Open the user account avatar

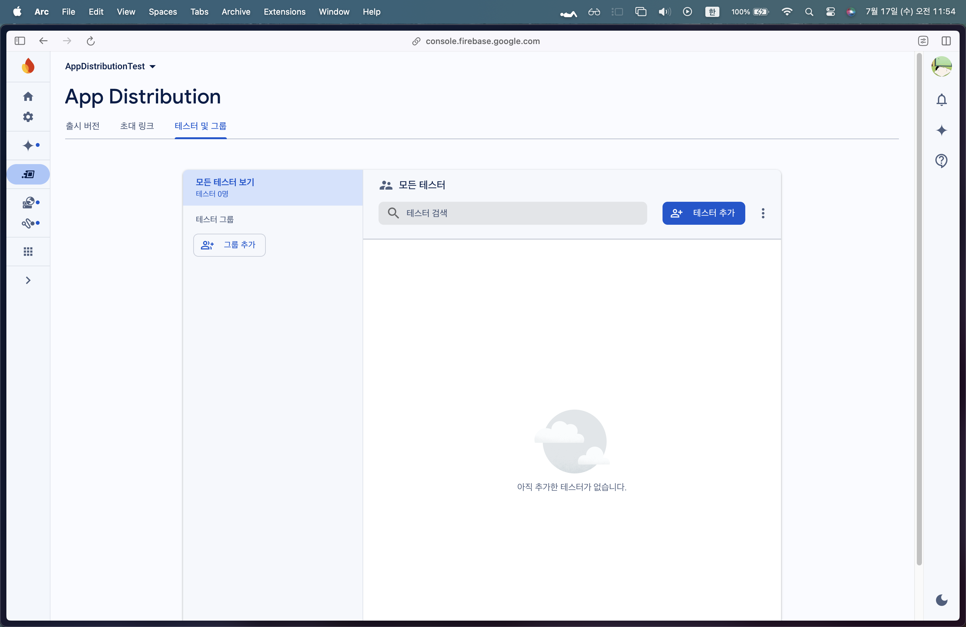pos(941,66)
